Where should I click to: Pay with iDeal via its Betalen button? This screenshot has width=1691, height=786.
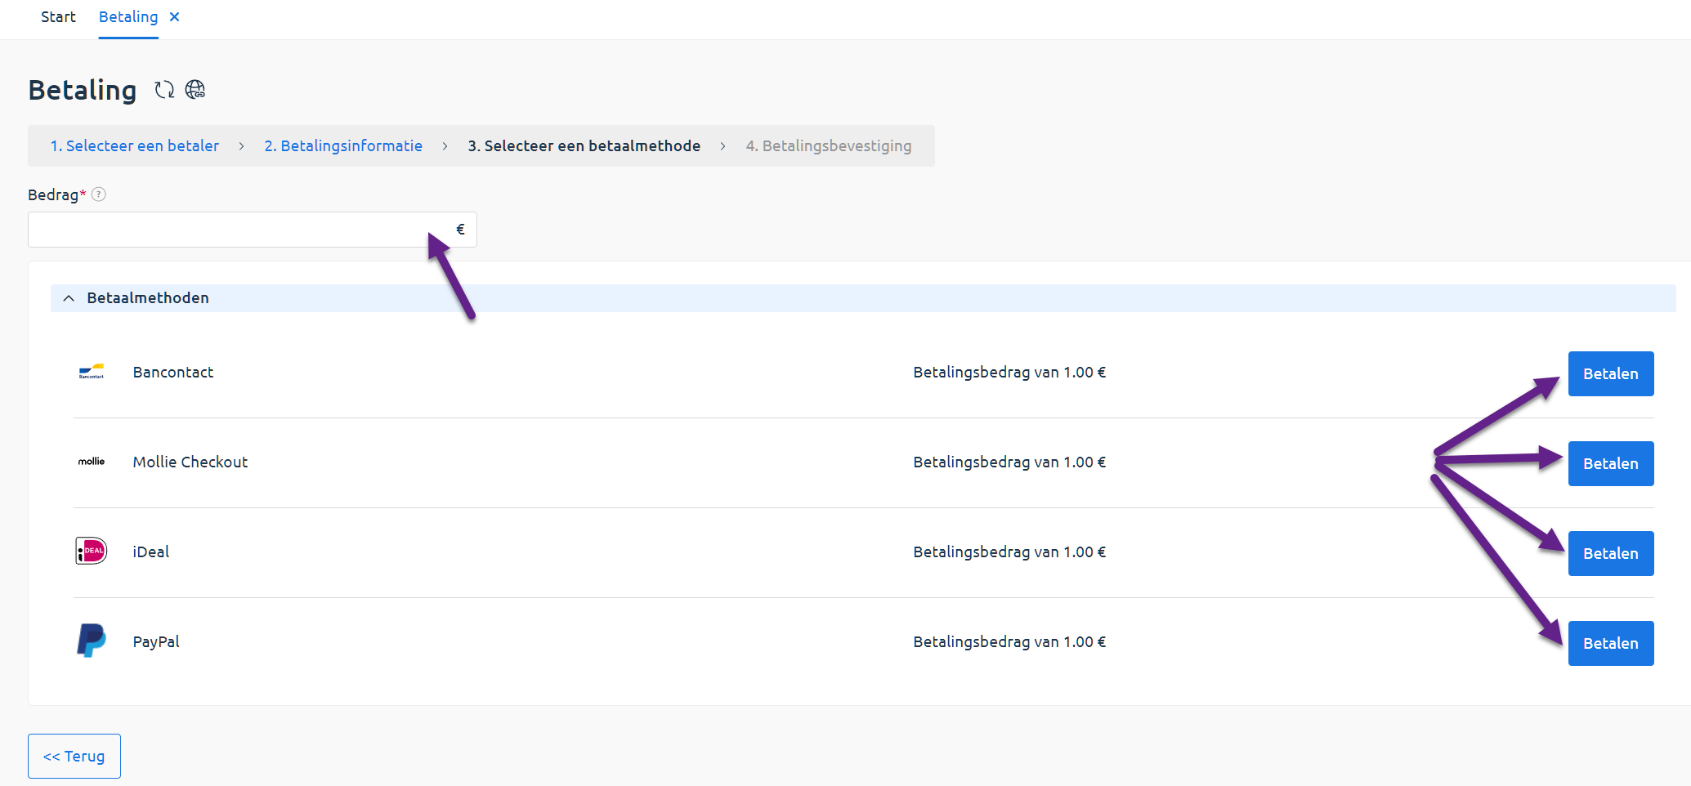[1610, 553]
